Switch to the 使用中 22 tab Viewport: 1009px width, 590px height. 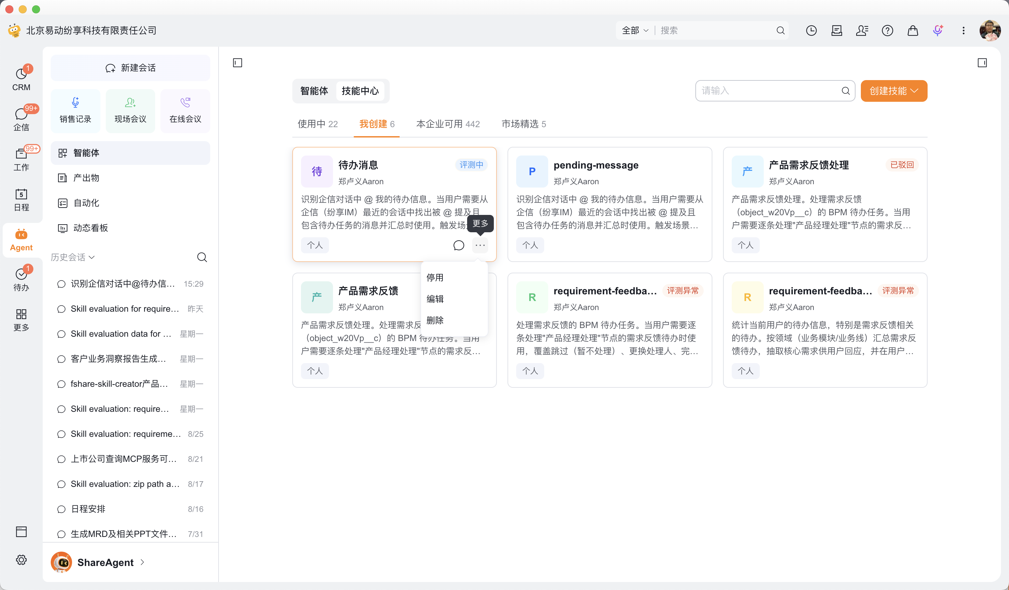(318, 124)
